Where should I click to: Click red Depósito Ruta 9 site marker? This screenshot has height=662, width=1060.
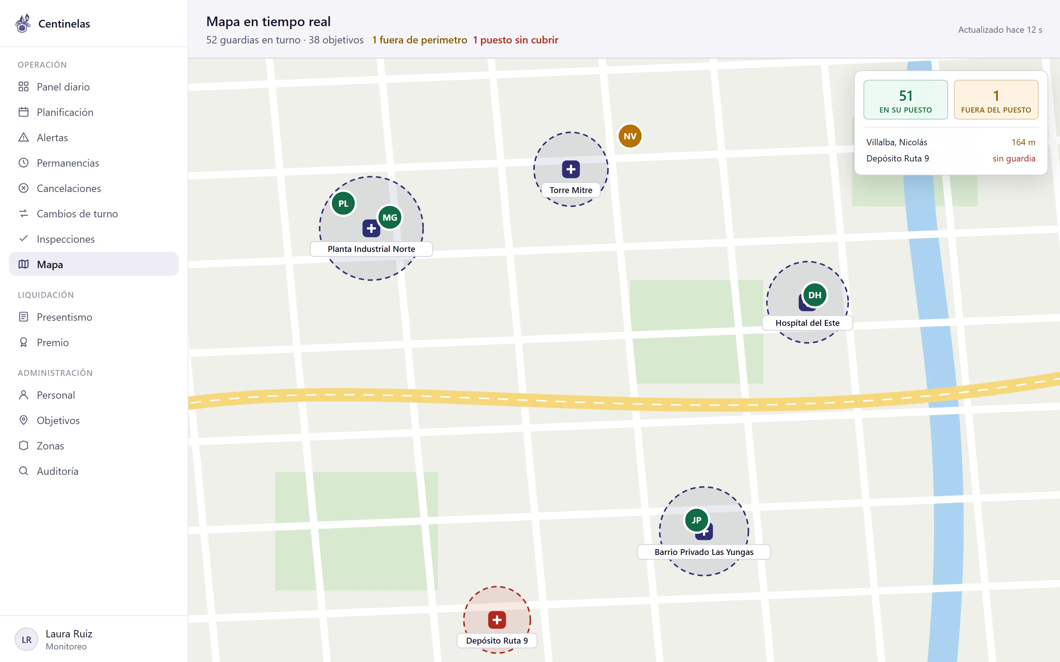pos(497,620)
